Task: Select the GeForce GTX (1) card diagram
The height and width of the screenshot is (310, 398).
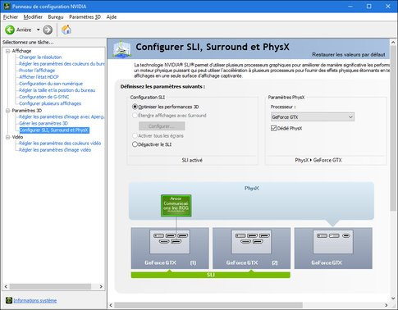Action: pos(170,248)
